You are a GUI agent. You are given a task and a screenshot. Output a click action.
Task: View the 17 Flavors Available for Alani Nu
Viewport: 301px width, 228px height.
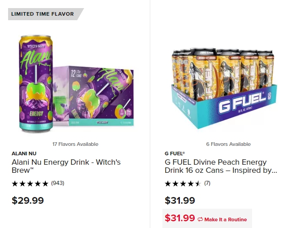click(75, 144)
